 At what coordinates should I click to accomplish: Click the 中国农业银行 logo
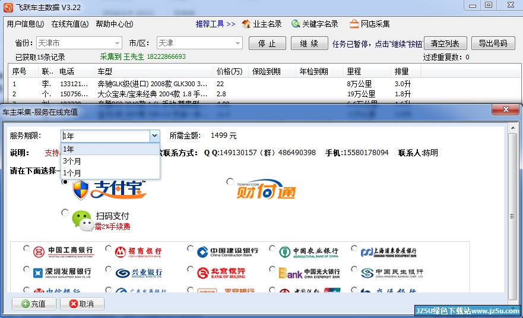pyautogui.click(x=309, y=252)
